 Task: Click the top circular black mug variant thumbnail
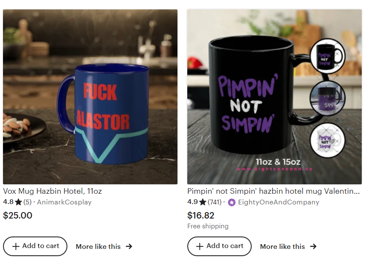328,56
